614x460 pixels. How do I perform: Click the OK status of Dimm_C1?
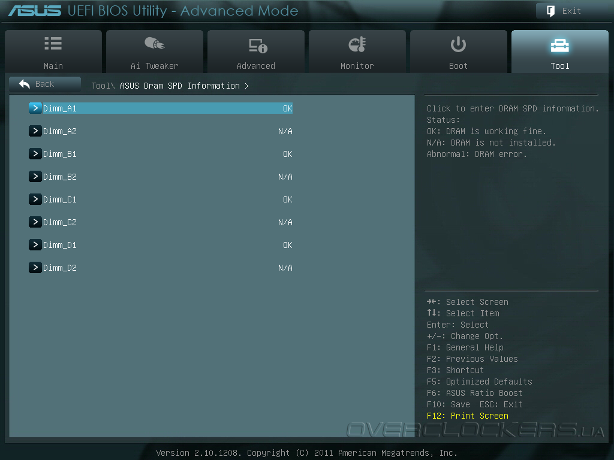[x=288, y=199]
